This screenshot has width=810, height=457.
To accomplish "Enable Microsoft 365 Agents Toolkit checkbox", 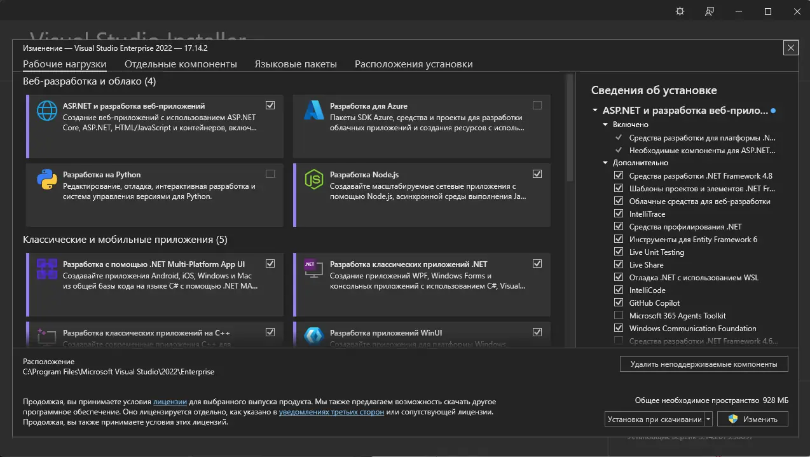I will click(619, 316).
